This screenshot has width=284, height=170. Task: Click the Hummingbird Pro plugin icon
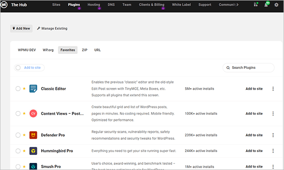point(33,151)
